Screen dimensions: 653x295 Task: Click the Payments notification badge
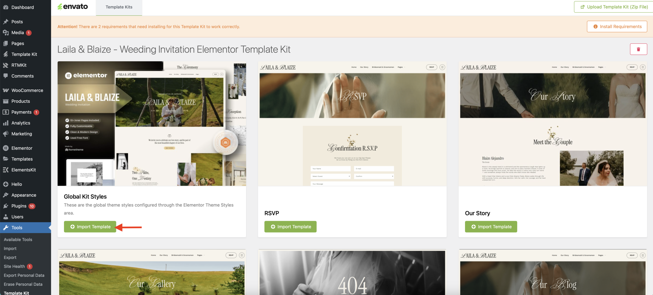[x=36, y=112]
